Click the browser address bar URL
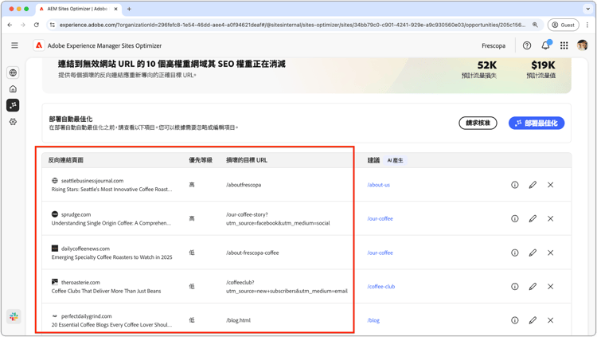Image resolution: width=597 pixels, height=337 pixels. click(292, 25)
